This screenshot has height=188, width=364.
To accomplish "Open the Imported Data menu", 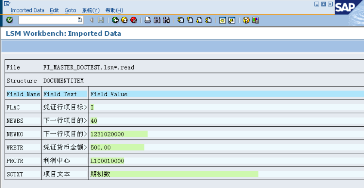I will pyautogui.click(x=28, y=10).
